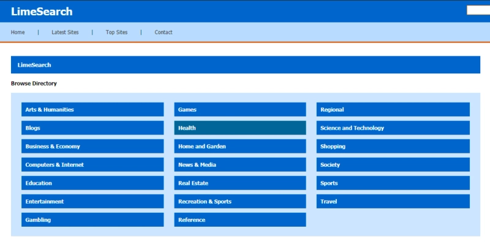Browse the Blogs category

click(92, 128)
